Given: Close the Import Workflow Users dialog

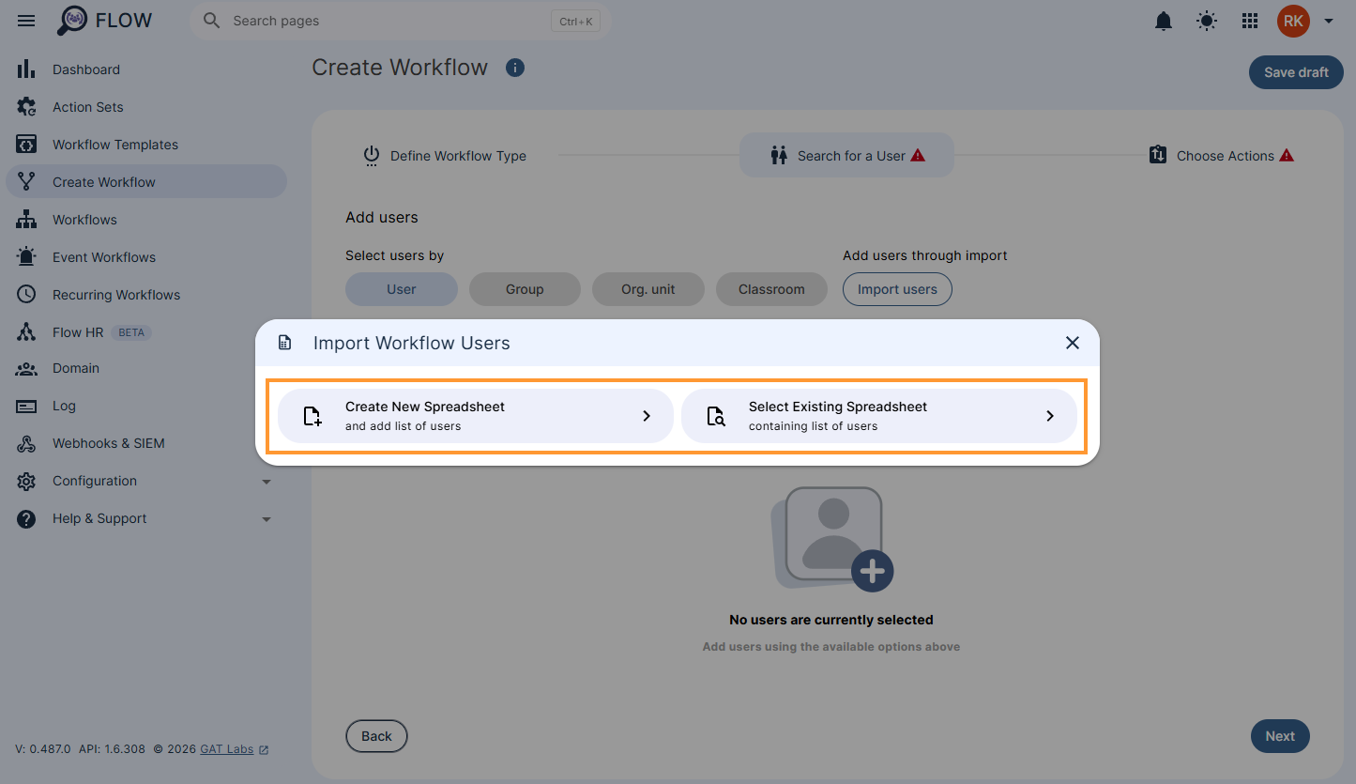Looking at the screenshot, I should coord(1073,343).
